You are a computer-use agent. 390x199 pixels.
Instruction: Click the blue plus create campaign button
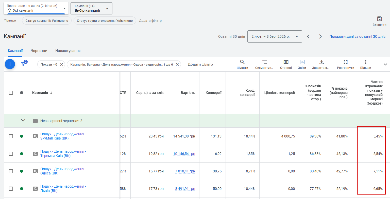pos(10,64)
